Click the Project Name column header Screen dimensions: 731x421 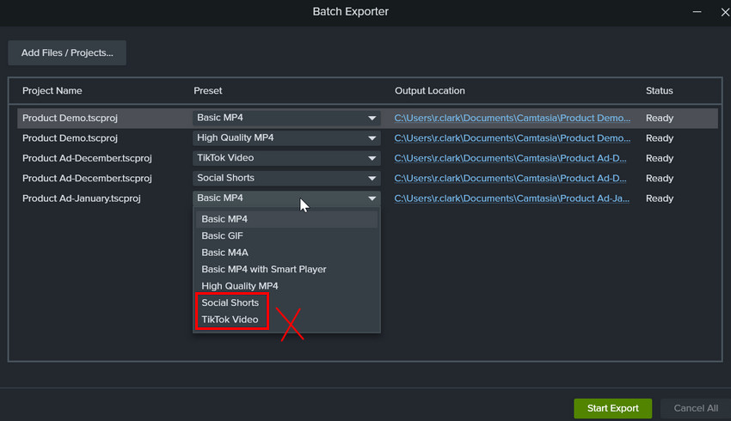point(52,91)
